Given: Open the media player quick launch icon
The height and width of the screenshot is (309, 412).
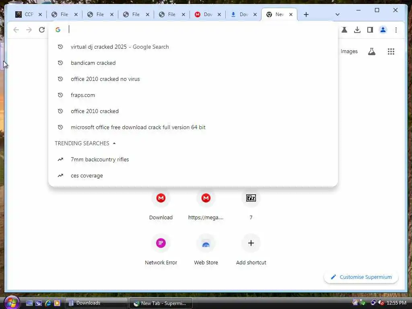Looking at the screenshot, I should [x=57, y=303].
